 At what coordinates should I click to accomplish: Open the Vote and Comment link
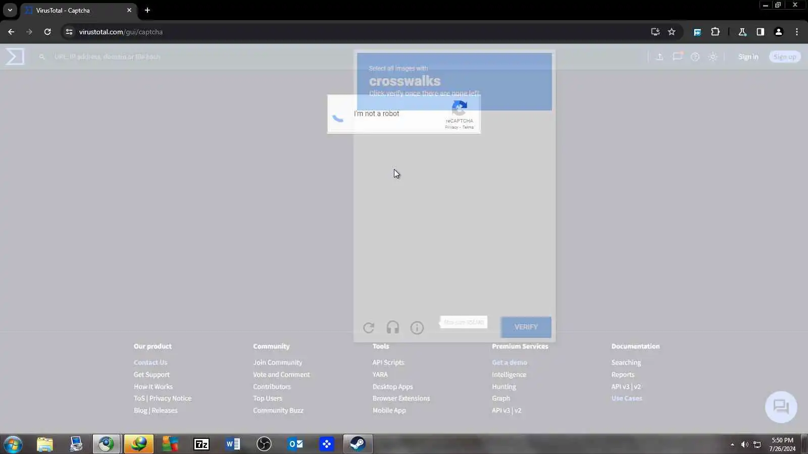[x=281, y=374]
